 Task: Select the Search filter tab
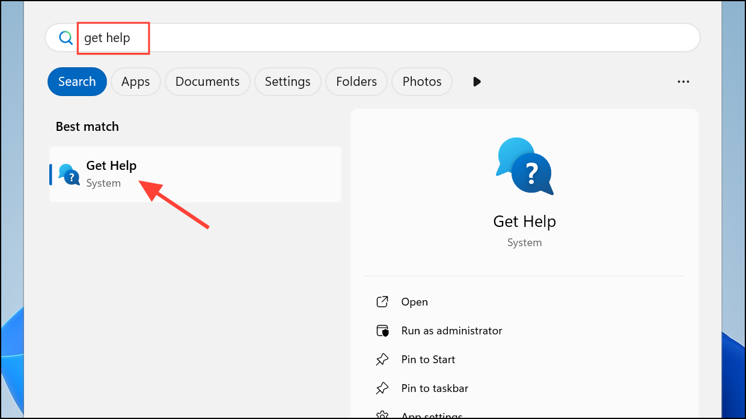[x=77, y=82]
